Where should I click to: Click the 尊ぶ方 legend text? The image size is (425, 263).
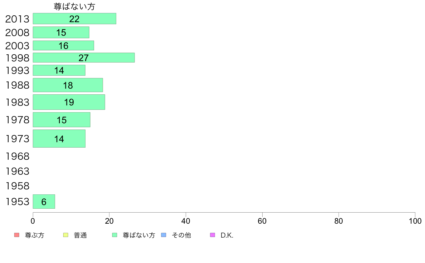click(x=34, y=235)
